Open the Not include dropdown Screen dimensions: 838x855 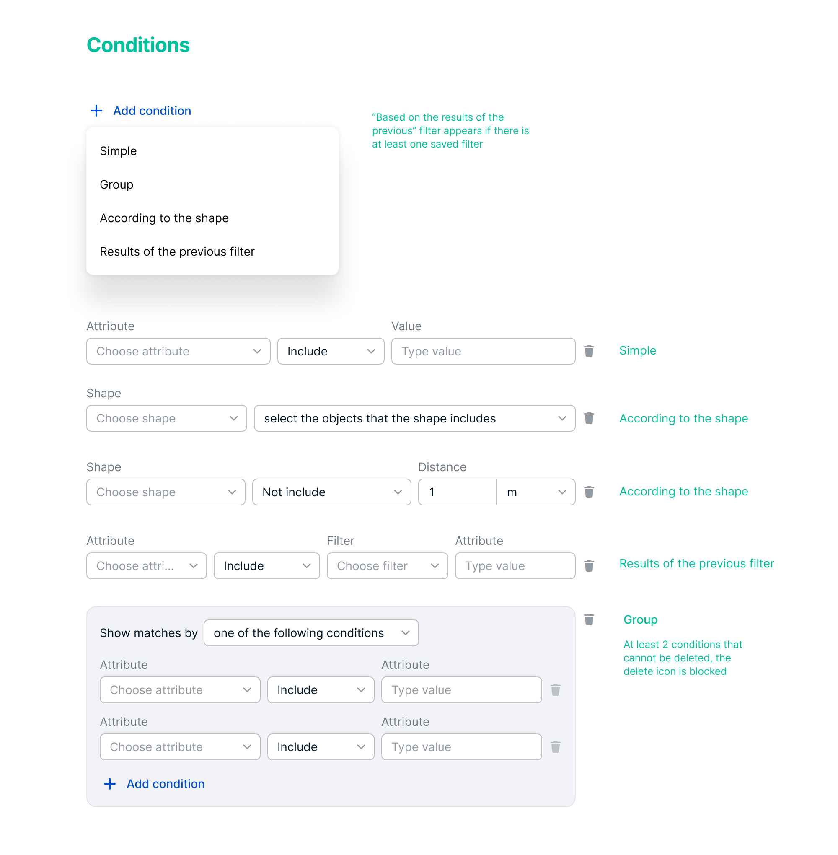tap(331, 492)
